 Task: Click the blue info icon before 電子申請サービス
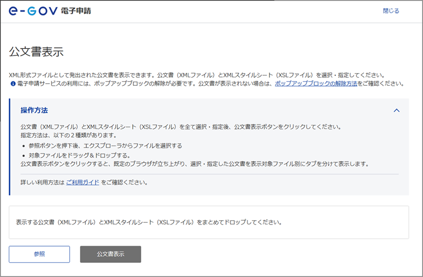(x=13, y=84)
